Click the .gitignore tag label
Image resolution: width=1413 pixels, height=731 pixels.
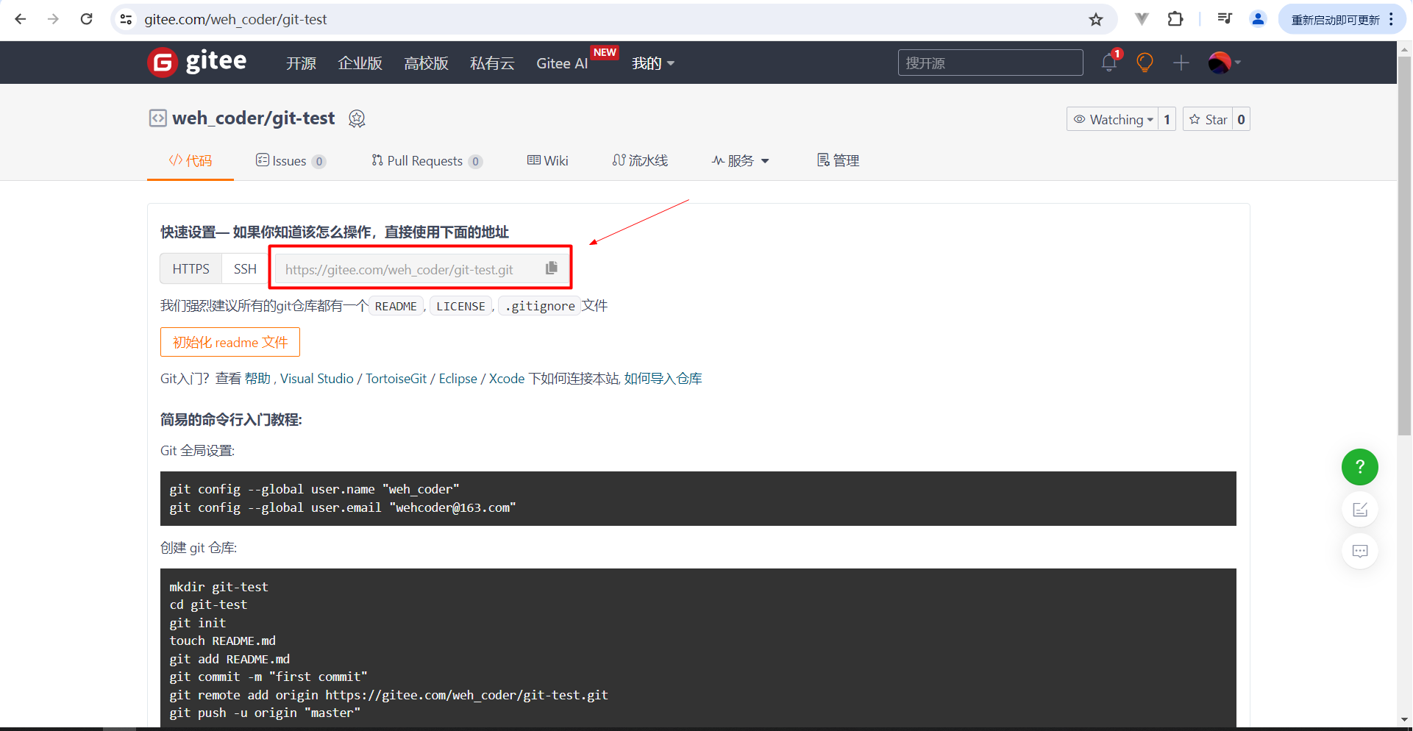pos(540,306)
